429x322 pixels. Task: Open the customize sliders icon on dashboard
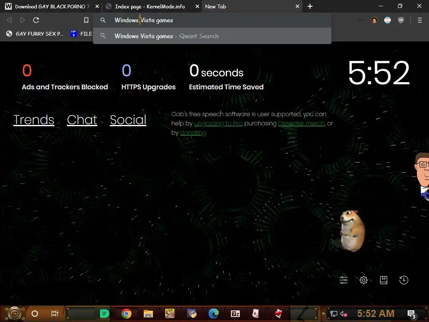344,280
